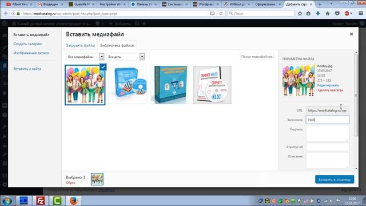The image size is (366, 206).
Task: Switch to the 'Система' browser tab
Action: [174, 4]
